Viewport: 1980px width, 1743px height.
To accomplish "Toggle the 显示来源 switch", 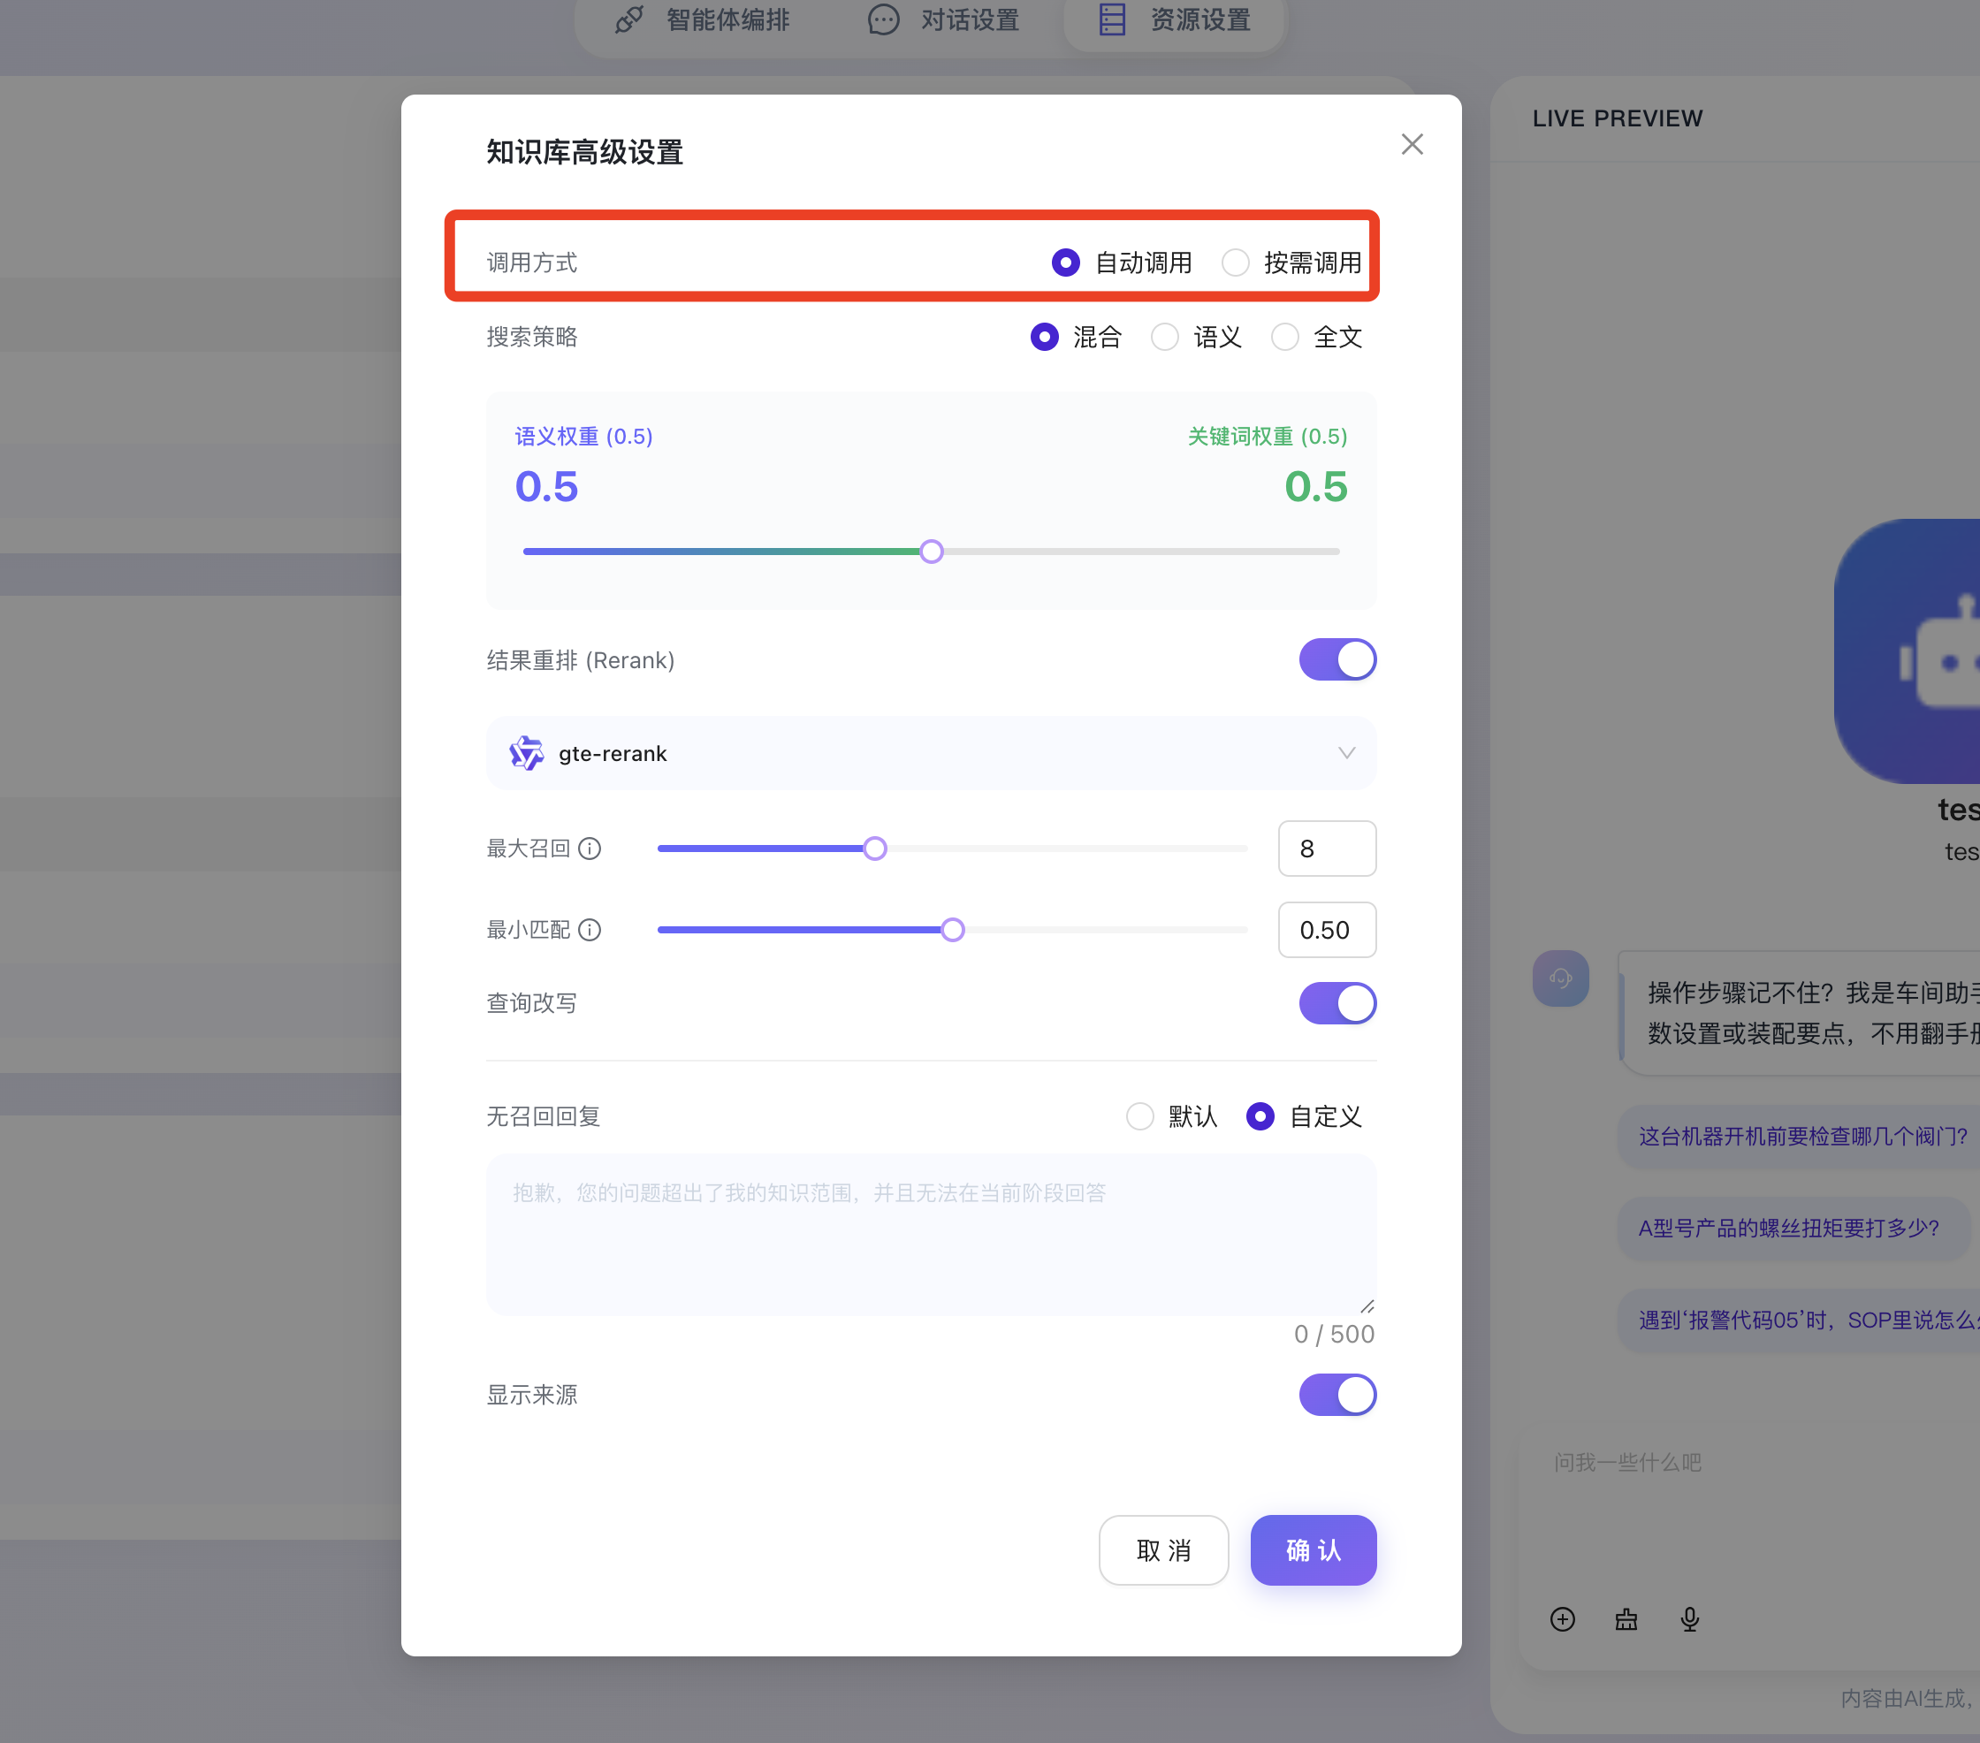I will click(1336, 1394).
